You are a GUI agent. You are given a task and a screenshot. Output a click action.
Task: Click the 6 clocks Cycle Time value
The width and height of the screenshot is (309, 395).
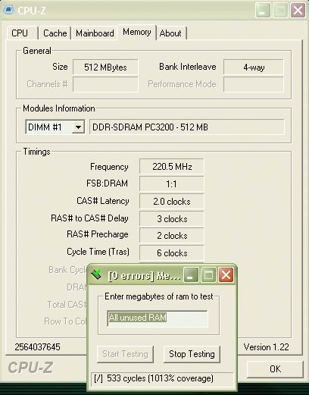pyautogui.click(x=172, y=252)
